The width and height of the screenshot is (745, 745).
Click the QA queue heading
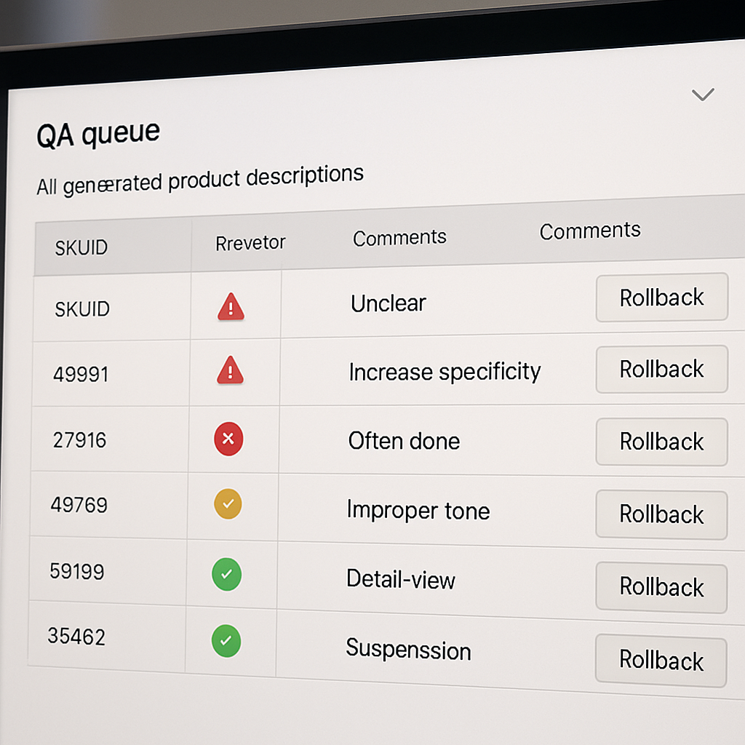point(98,134)
